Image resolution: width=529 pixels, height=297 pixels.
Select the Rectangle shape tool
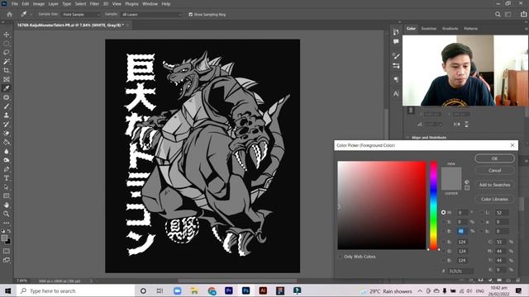(7, 196)
